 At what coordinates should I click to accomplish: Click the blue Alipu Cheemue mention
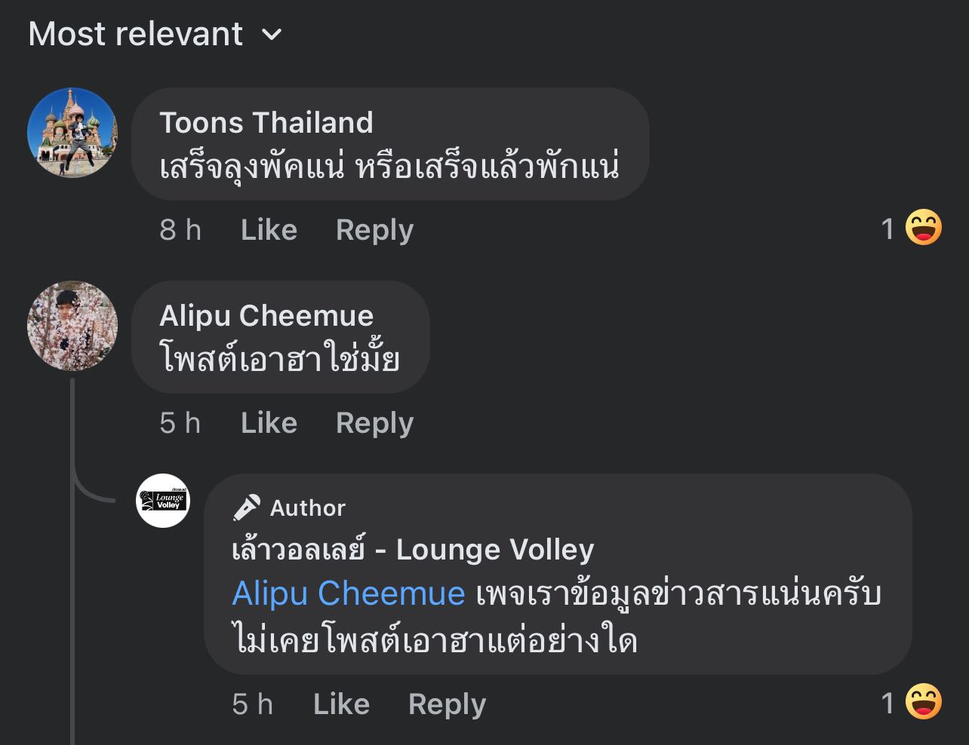tap(348, 593)
